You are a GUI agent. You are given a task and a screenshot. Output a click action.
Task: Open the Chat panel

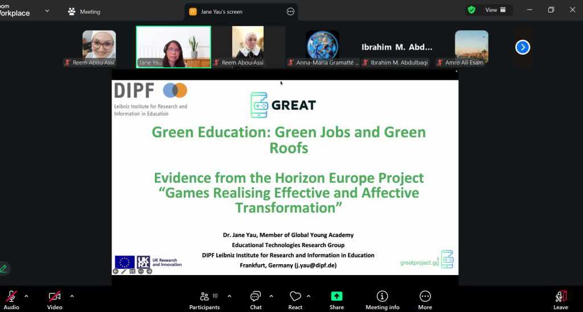point(256,299)
